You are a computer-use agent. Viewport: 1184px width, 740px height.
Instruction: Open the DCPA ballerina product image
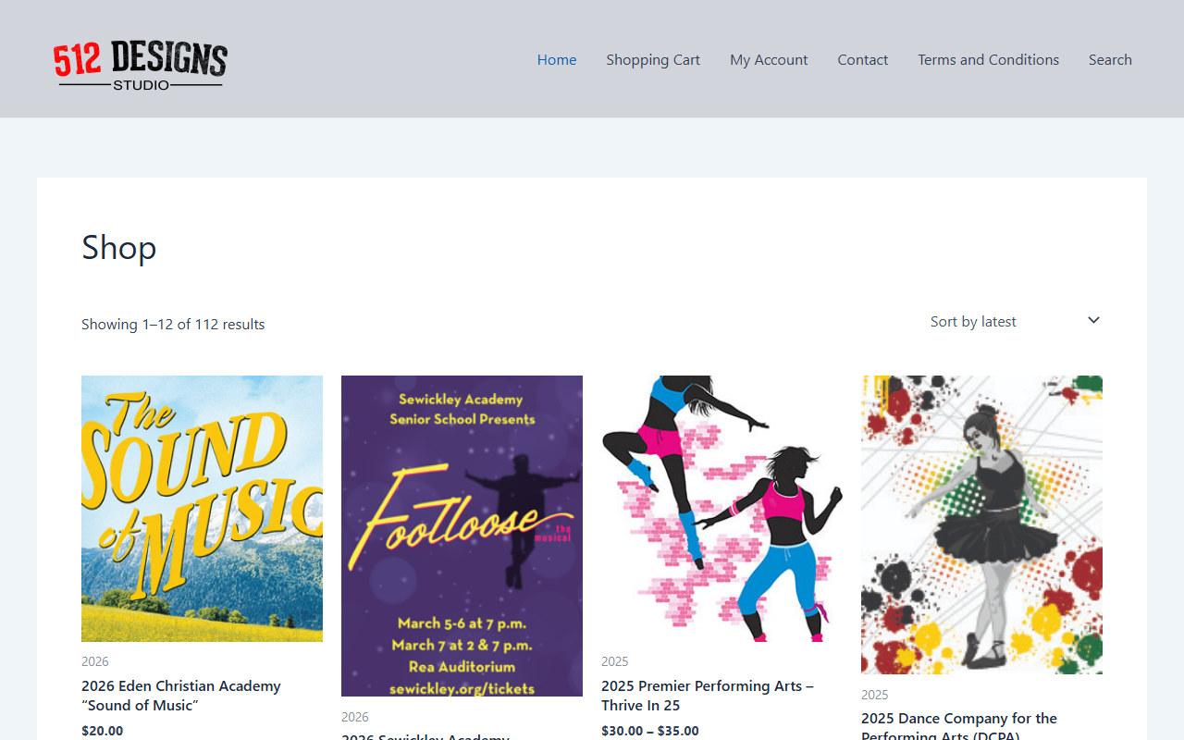(x=981, y=524)
